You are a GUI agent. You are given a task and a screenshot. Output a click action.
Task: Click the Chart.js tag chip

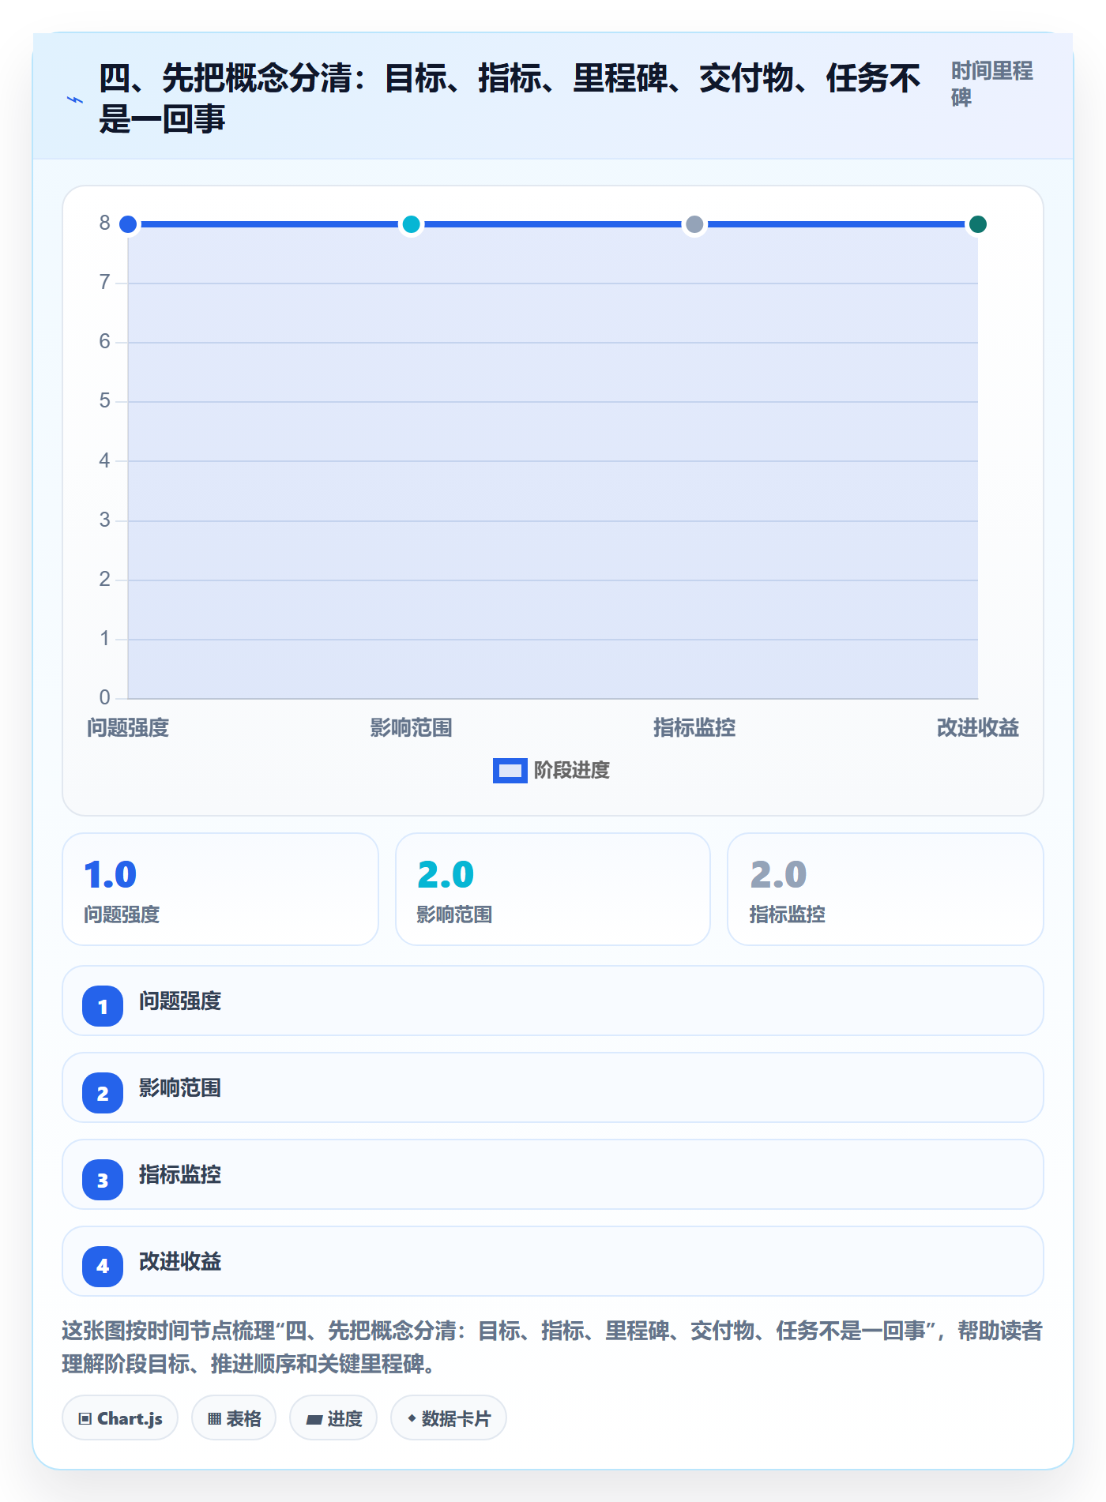pos(120,1418)
